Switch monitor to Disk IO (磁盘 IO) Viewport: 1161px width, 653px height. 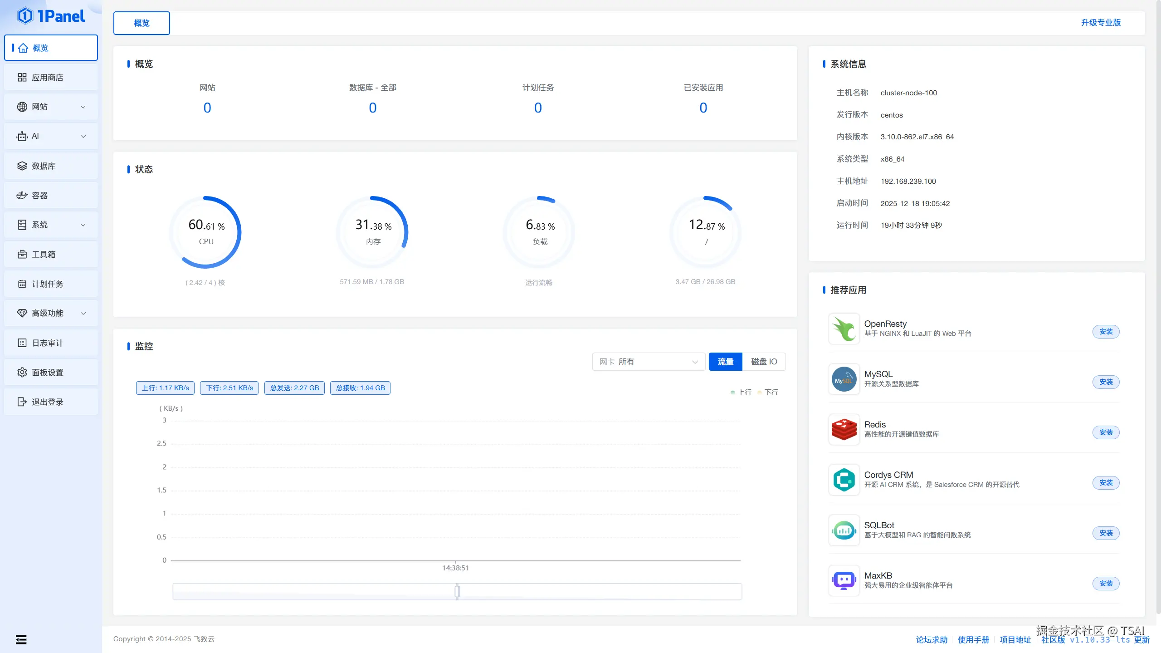(764, 362)
